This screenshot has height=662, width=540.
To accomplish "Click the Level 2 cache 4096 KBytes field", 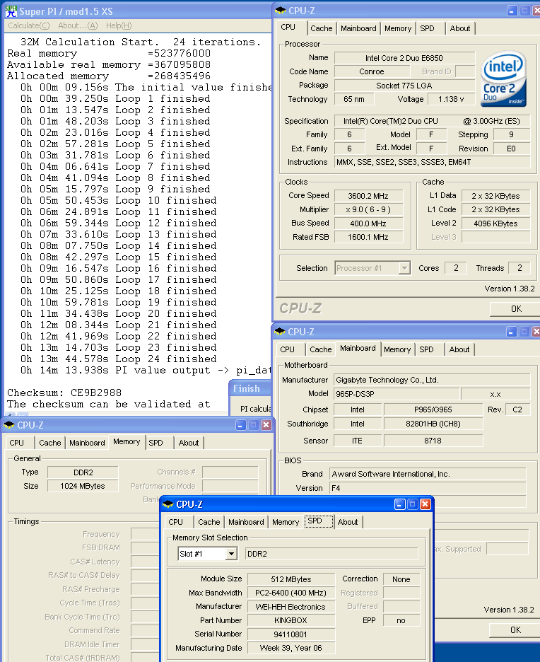I will pos(495,223).
